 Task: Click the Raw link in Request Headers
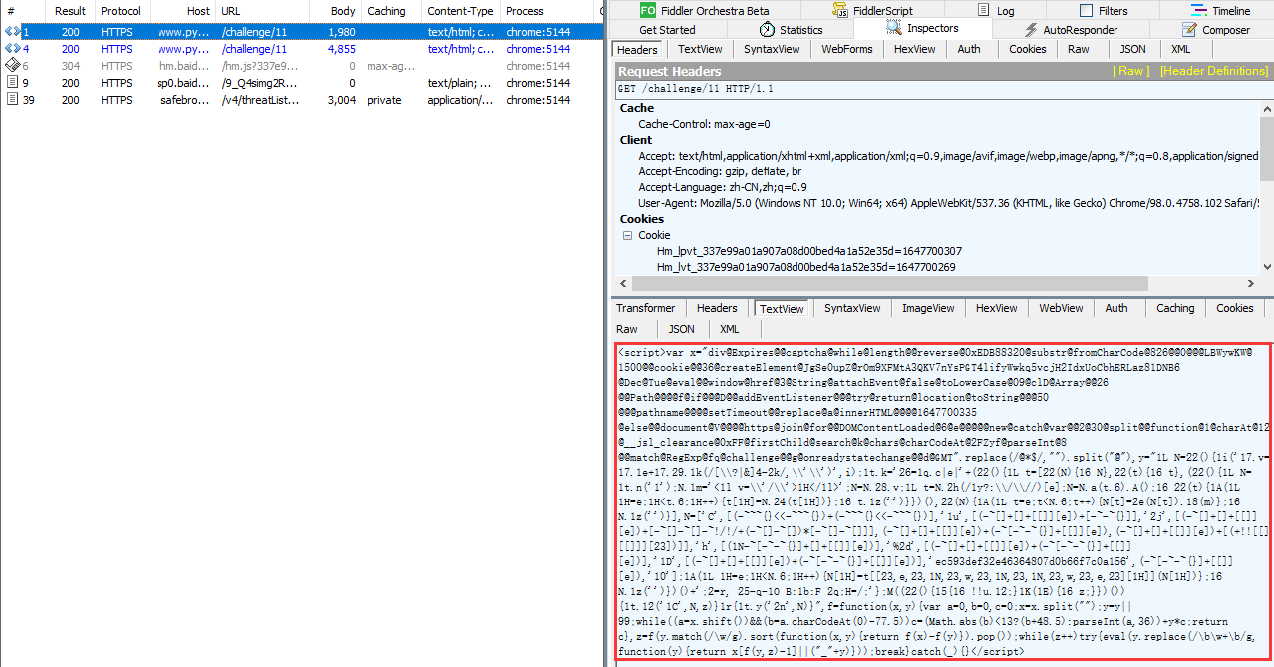pyautogui.click(x=1131, y=71)
